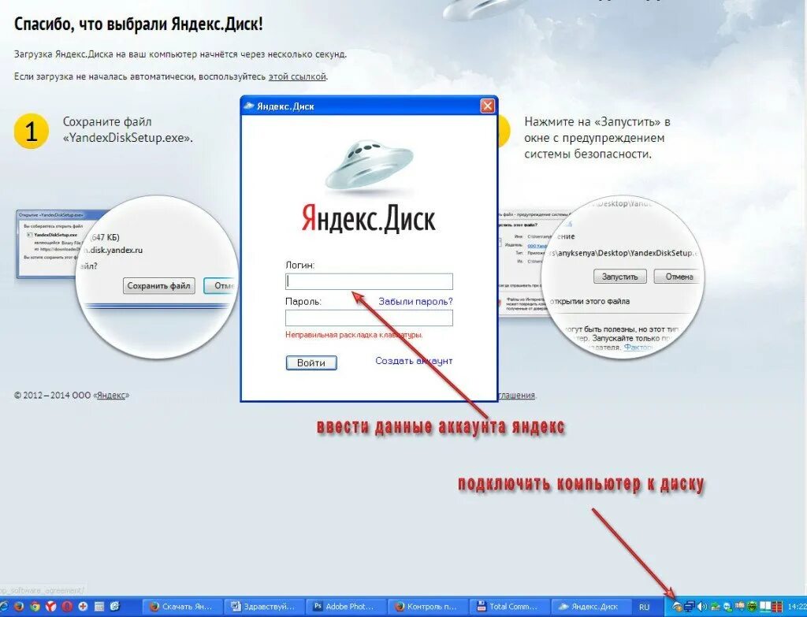Open the calculator-like quick launch icon
Image resolution: width=807 pixels, height=617 pixels.
point(99,606)
